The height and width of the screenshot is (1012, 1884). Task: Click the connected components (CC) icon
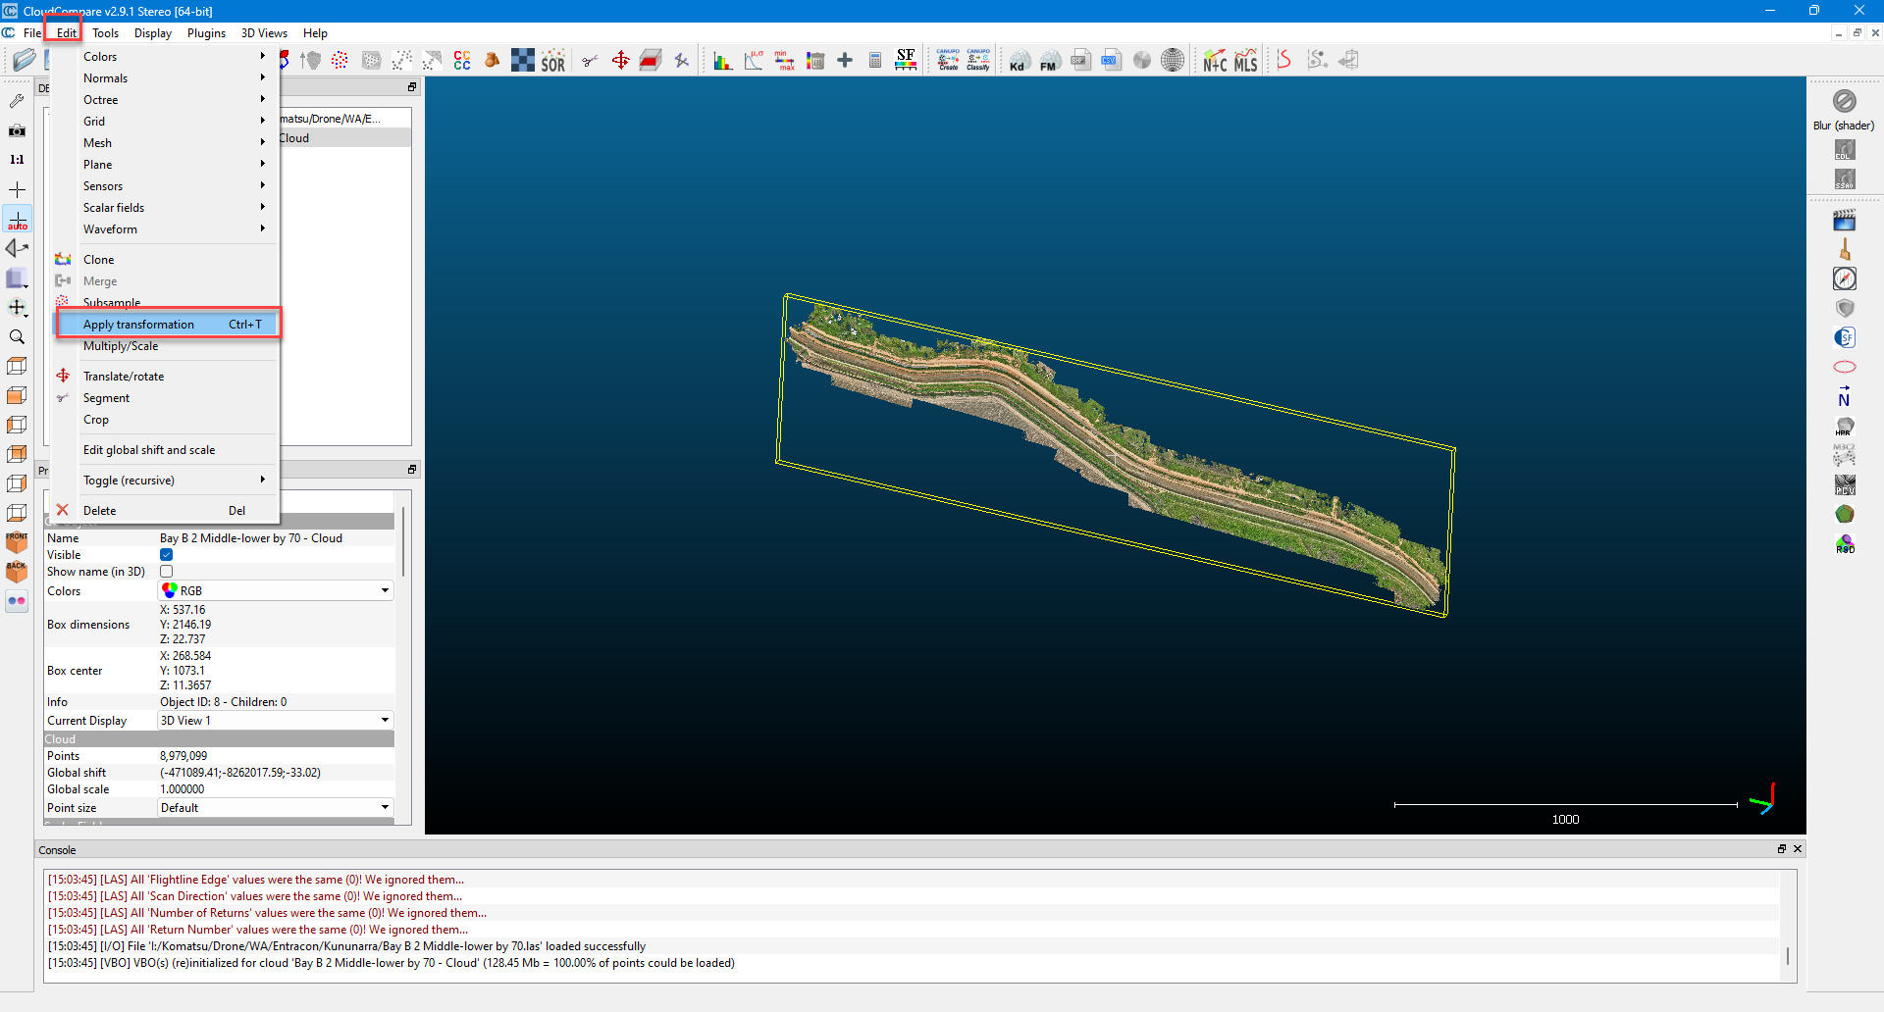[x=462, y=61]
